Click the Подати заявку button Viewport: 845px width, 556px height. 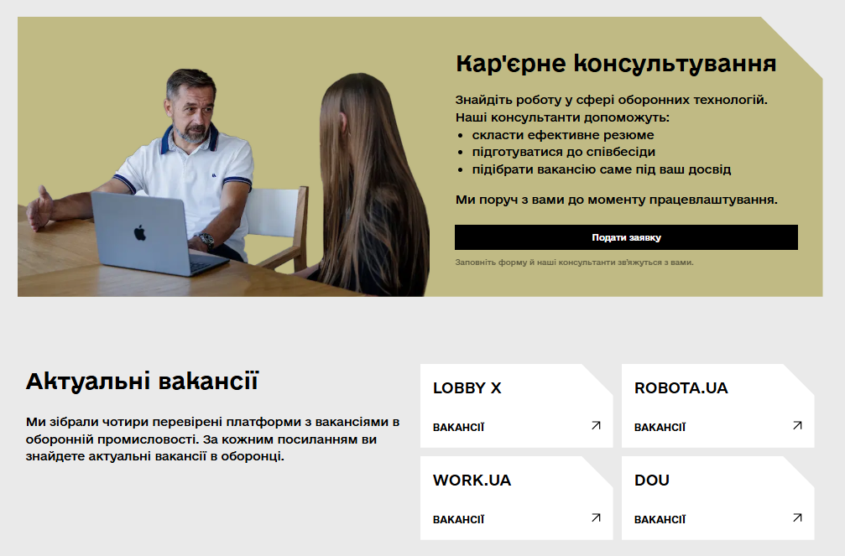626,237
